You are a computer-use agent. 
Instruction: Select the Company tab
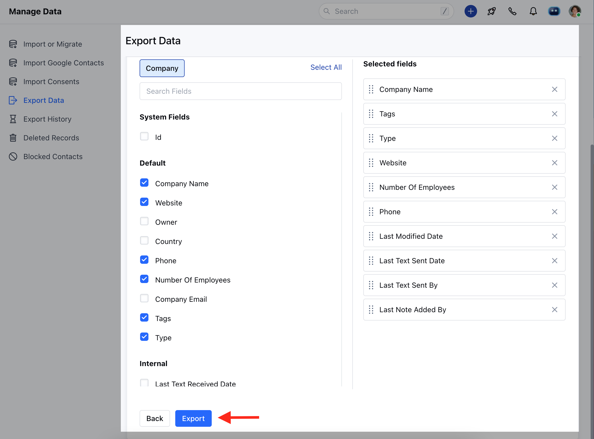point(162,68)
